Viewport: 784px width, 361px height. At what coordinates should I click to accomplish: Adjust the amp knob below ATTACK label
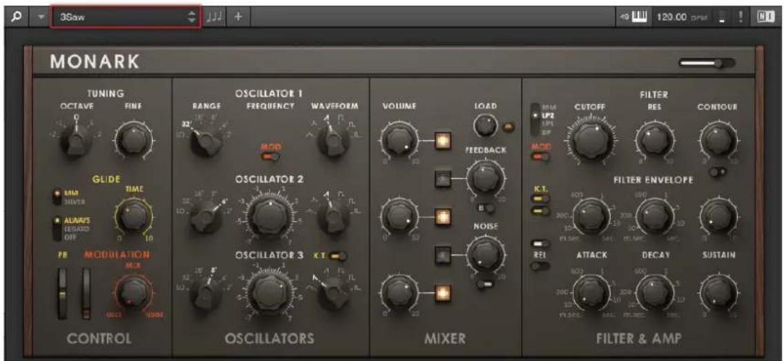[591, 293]
